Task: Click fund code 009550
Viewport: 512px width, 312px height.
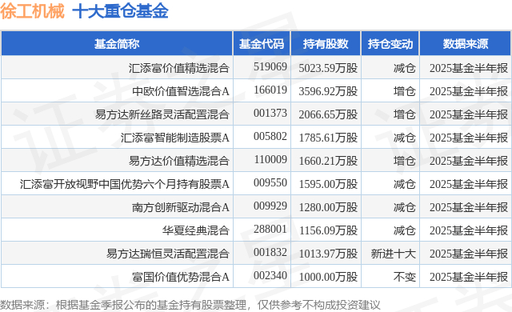Action: 270,182
